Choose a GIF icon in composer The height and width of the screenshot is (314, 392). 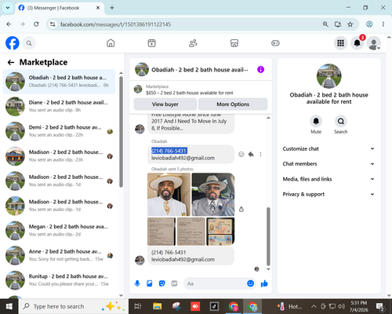pyautogui.click(x=174, y=283)
